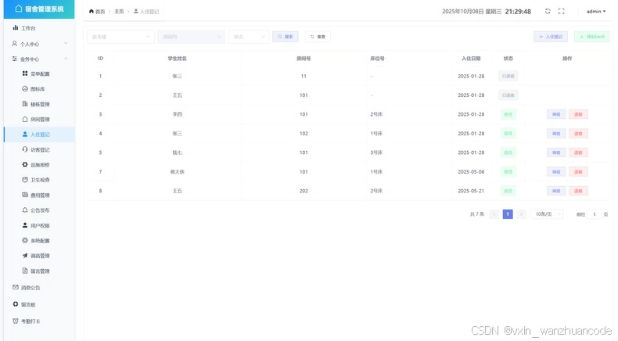Click the 前往 page number input field
The image size is (618, 341).
coord(595,214)
